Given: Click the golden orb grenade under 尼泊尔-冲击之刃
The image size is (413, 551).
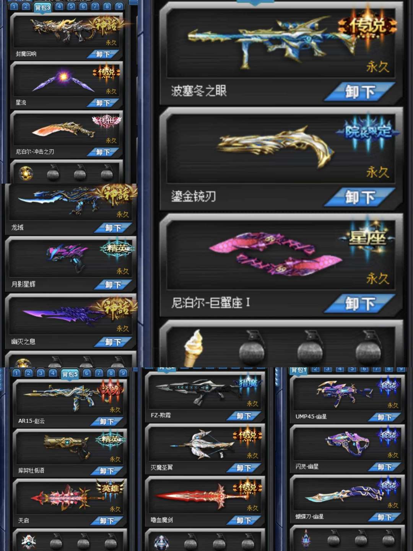Looking at the screenshot, I should pyautogui.click(x=26, y=173).
